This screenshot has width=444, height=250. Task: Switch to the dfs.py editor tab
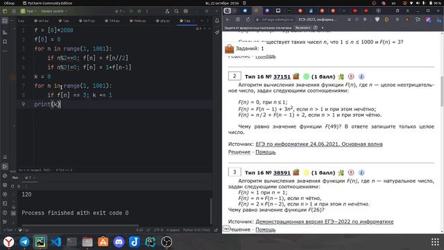click(x=163, y=21)
